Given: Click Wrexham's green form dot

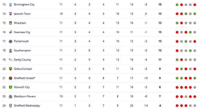Looking at the screenshot, I should coord(177,23).
